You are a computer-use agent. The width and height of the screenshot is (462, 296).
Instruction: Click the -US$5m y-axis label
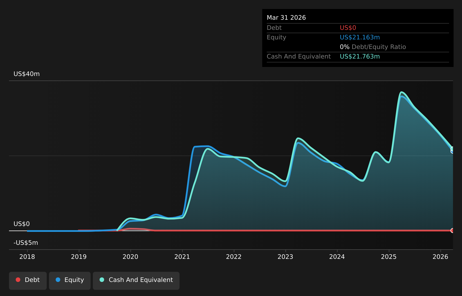coord(26,243)
